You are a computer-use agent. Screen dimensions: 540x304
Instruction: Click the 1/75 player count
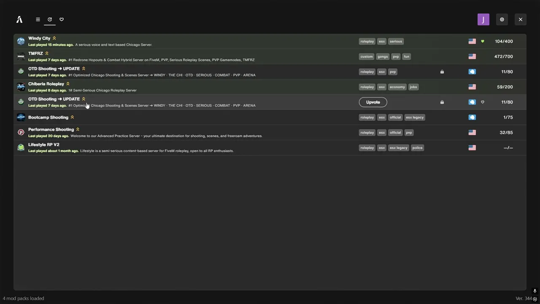(508, 117)
